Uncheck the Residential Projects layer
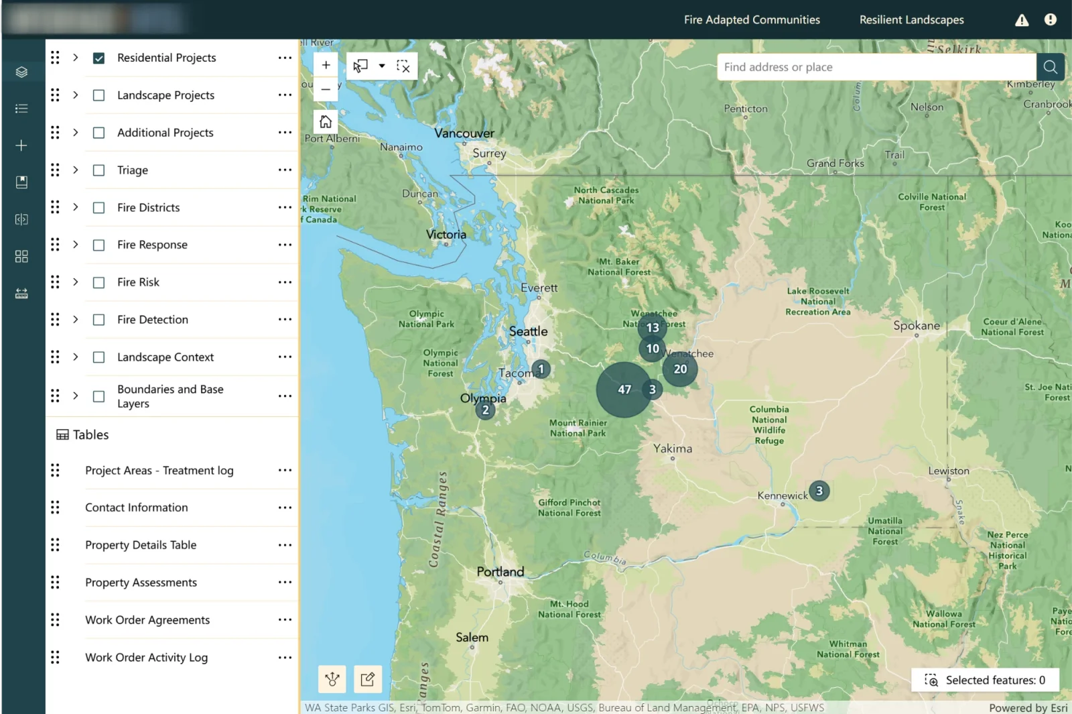This screenshot has height=714, width=1072. [98, 58]
